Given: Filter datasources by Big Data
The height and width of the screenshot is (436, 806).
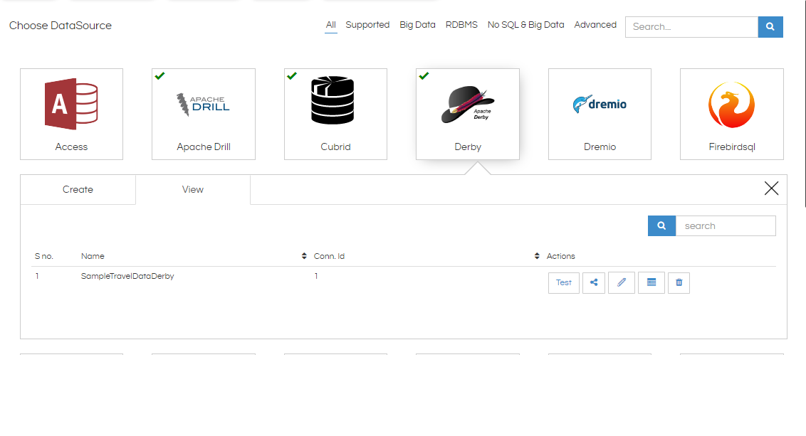Looking at the screenshot, I should click(x=417, y=25).
